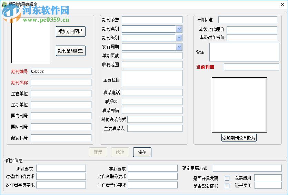This screenshot has height=195, width=288.
Task: Click the 对作者单位要求 input field
Action: pos(153,185)
